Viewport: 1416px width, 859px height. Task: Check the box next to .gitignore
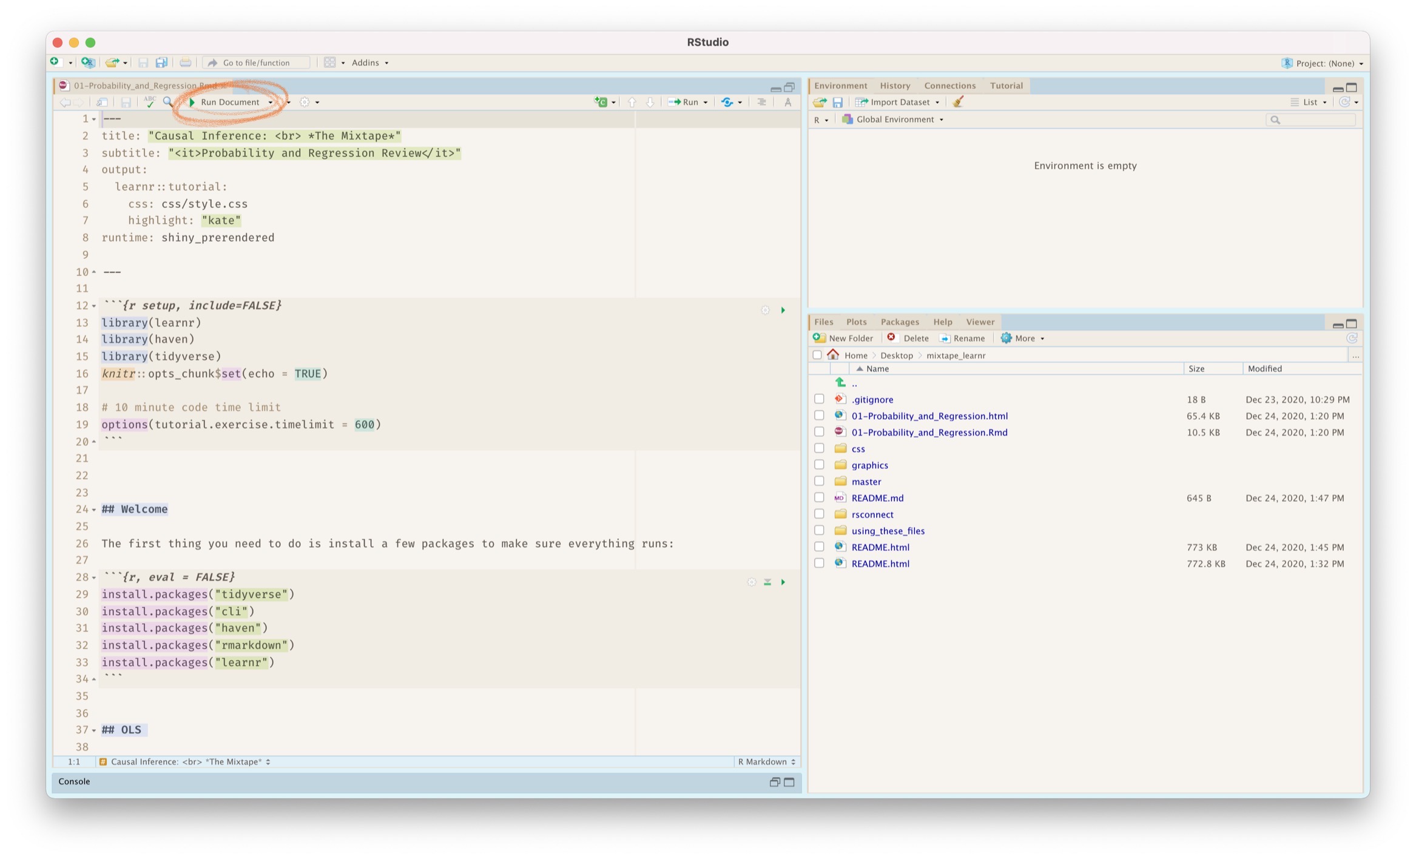[x=819, y=399]
